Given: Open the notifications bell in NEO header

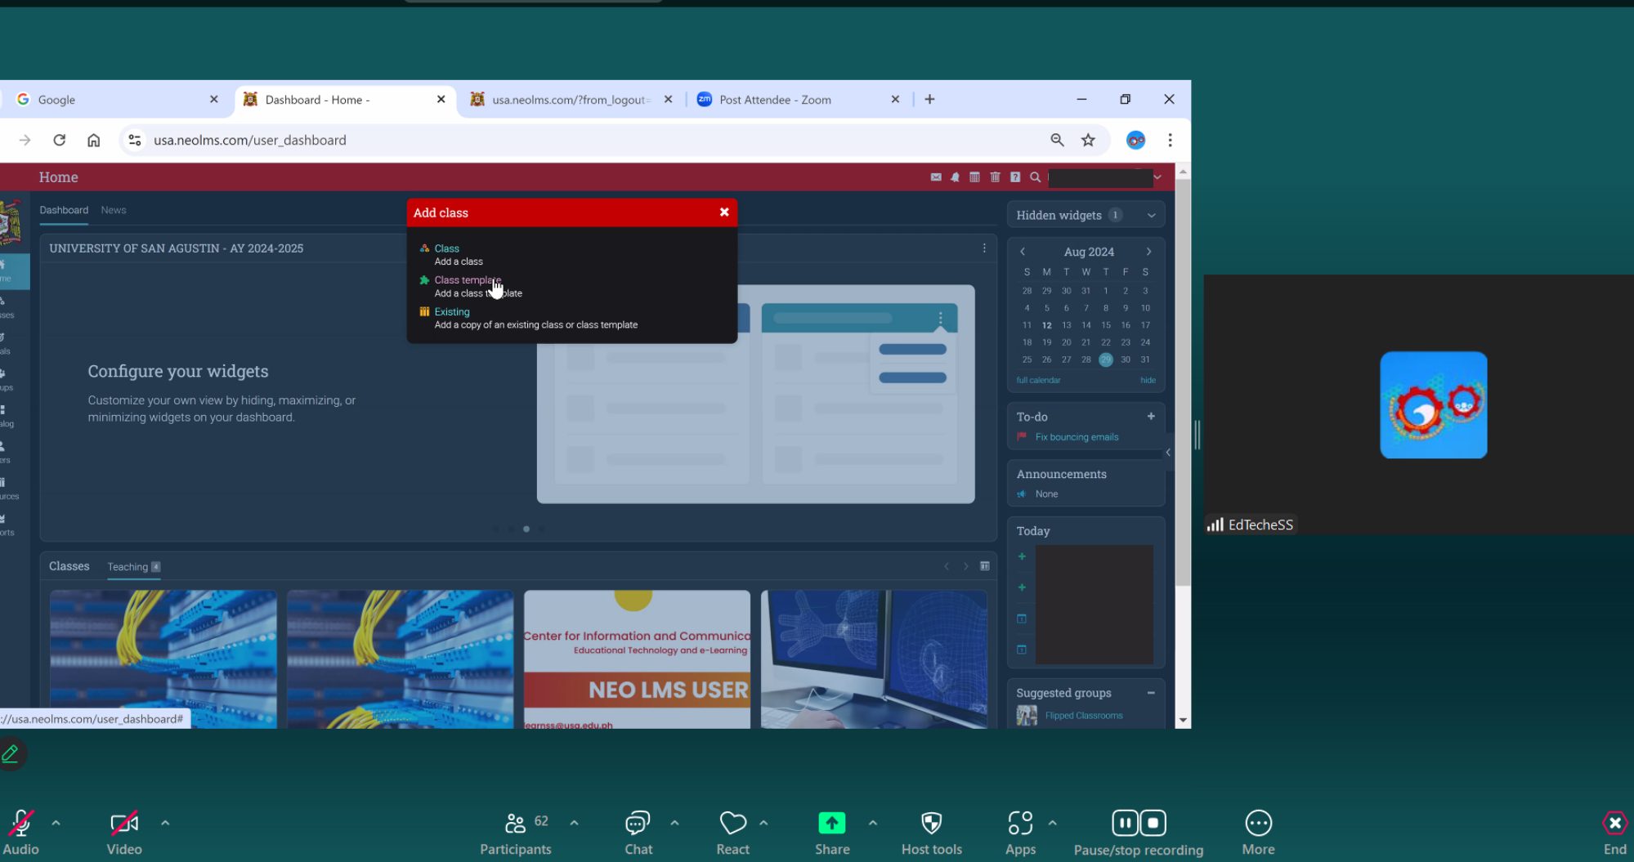Looking at the screenshot, I should pyautogui.click(x=955, y=177).
